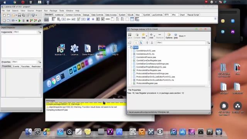Click the Step Out debug icon
Viewport: 247px width, 139px height.
pyautogui.click(x=39, y=20)
